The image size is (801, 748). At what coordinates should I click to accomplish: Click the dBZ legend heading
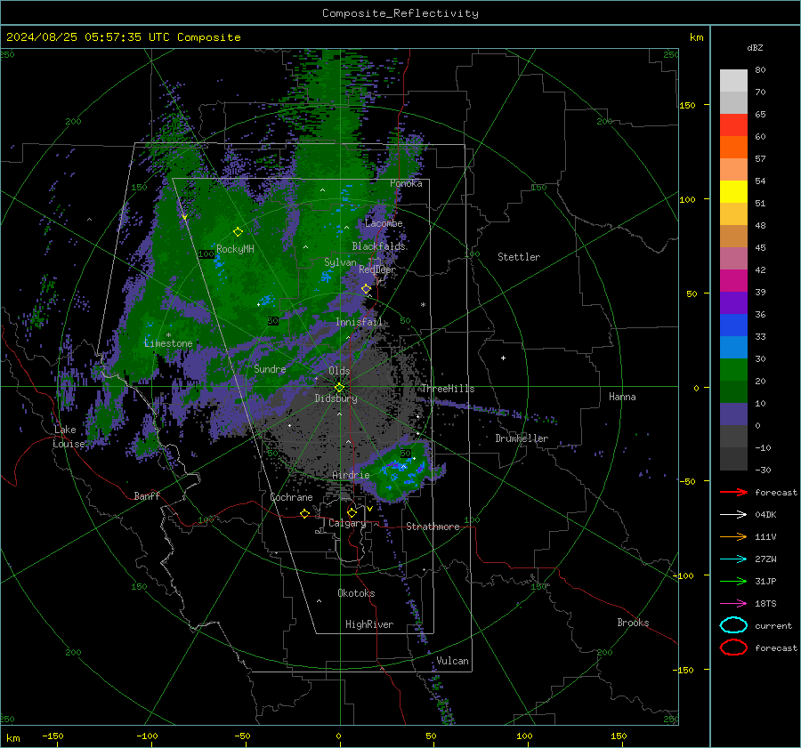click(x=755, y=48)
